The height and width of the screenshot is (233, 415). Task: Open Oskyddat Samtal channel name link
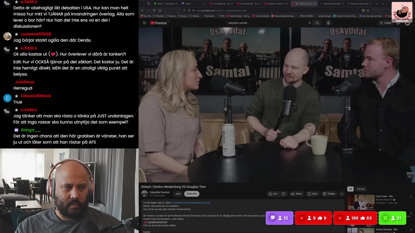click(159, 192)
